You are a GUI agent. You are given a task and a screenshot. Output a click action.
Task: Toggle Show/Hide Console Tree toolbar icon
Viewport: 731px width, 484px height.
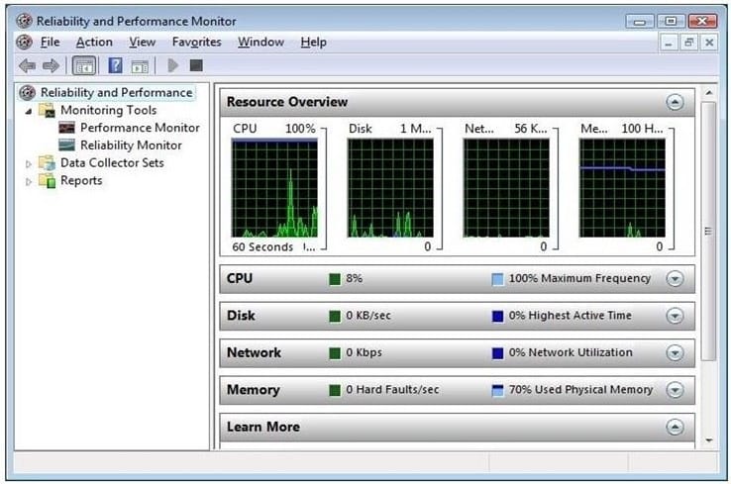[x=84, y=65]
